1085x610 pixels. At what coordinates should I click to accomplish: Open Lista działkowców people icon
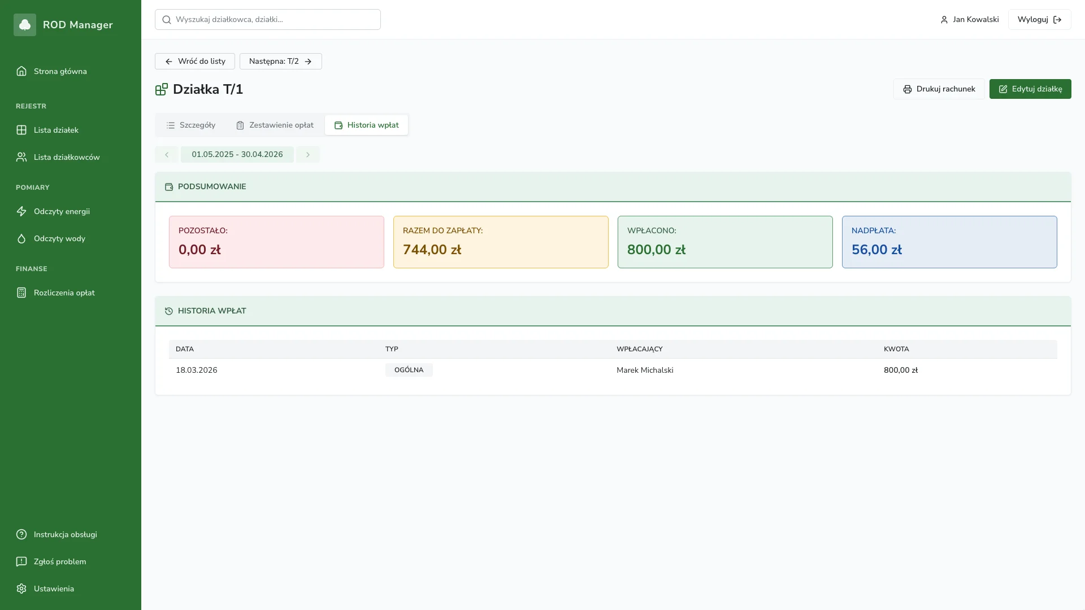(21, 157)
